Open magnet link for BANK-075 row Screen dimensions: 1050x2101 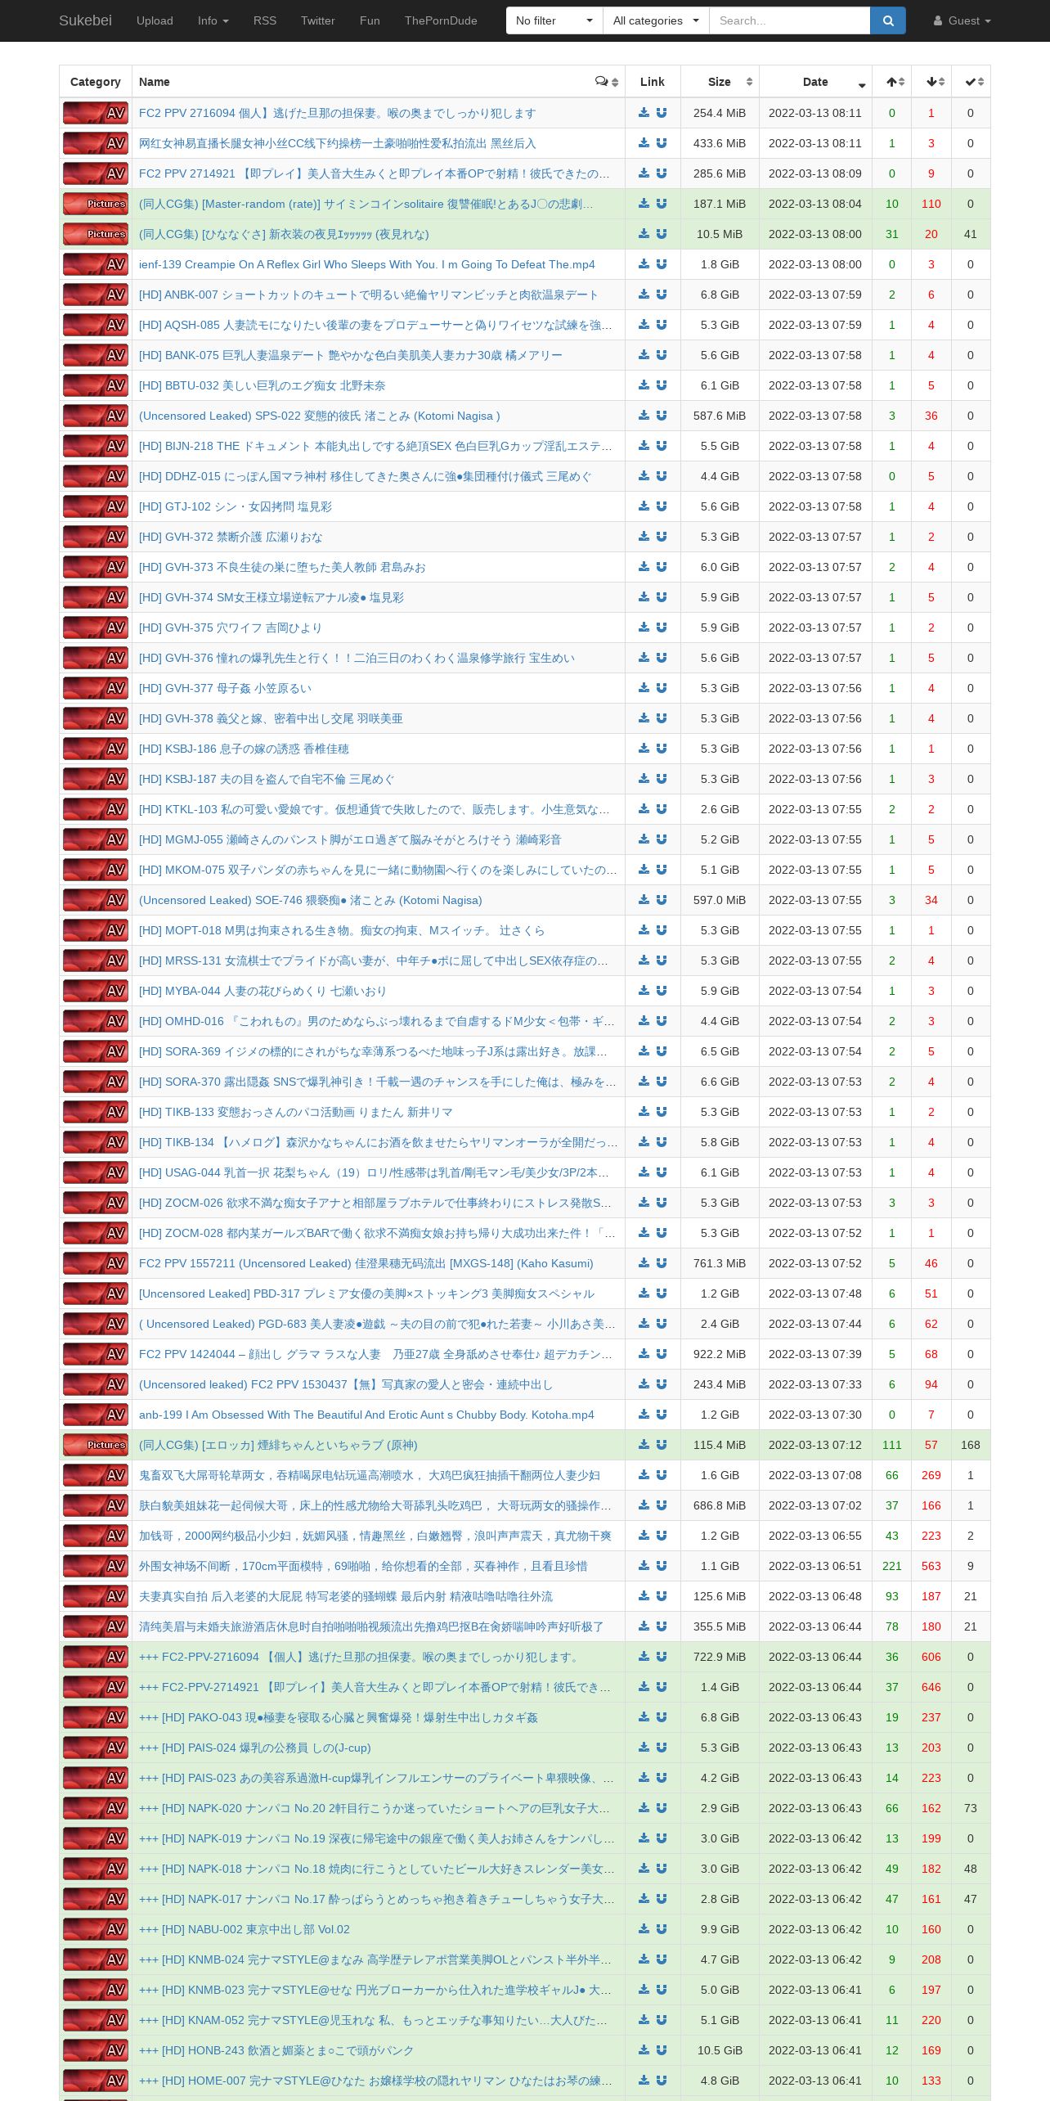(662, 355)
